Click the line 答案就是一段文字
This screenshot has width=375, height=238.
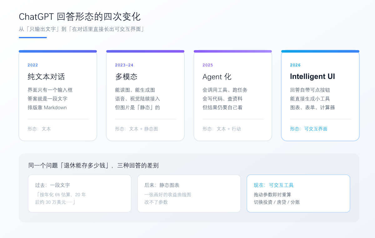pos(47,99)
